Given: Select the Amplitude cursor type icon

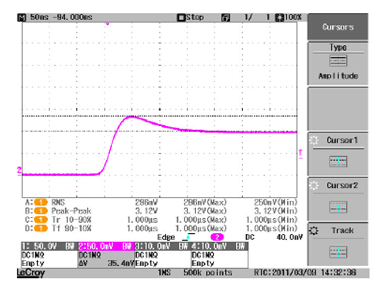Looking at the screenshot, I should [x=338, y=61].
